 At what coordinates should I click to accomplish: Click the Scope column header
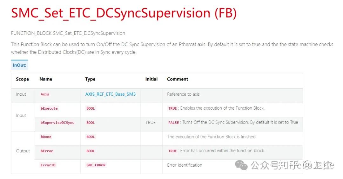pyautogui.click(x=22, y=79)
